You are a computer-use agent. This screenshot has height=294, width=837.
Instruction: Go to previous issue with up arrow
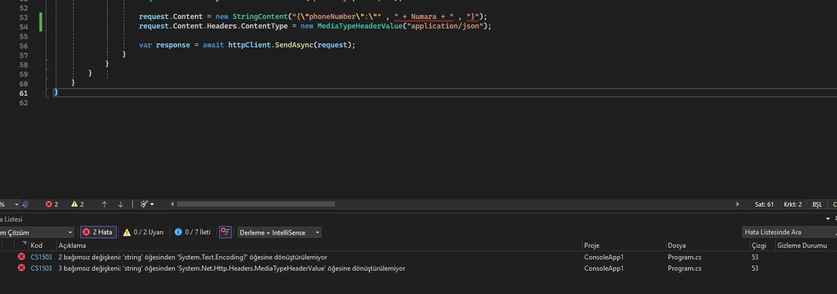pos(104,204)
